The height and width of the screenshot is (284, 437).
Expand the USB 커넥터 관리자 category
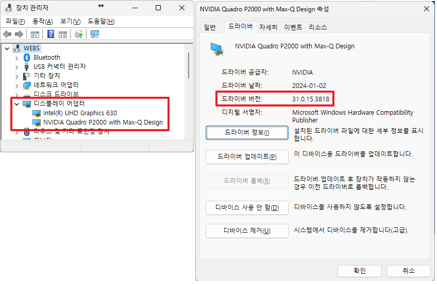click(16, 67)
